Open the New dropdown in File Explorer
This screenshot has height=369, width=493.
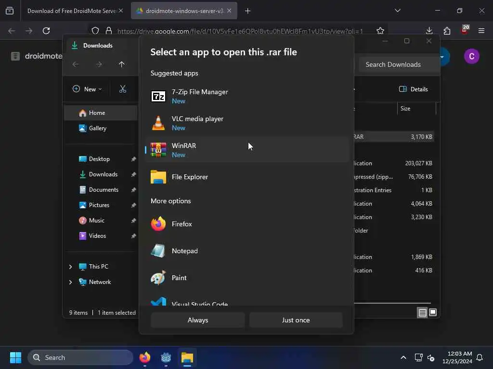click(x=87, y=89)
